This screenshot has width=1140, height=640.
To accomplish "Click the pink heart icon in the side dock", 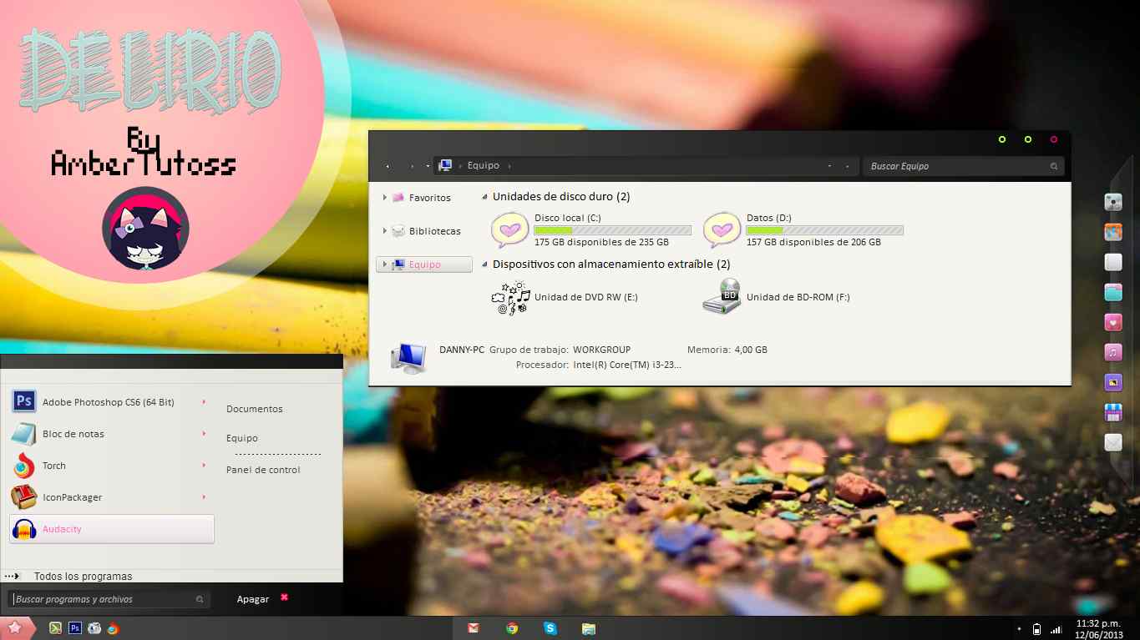I will 1112,322.
